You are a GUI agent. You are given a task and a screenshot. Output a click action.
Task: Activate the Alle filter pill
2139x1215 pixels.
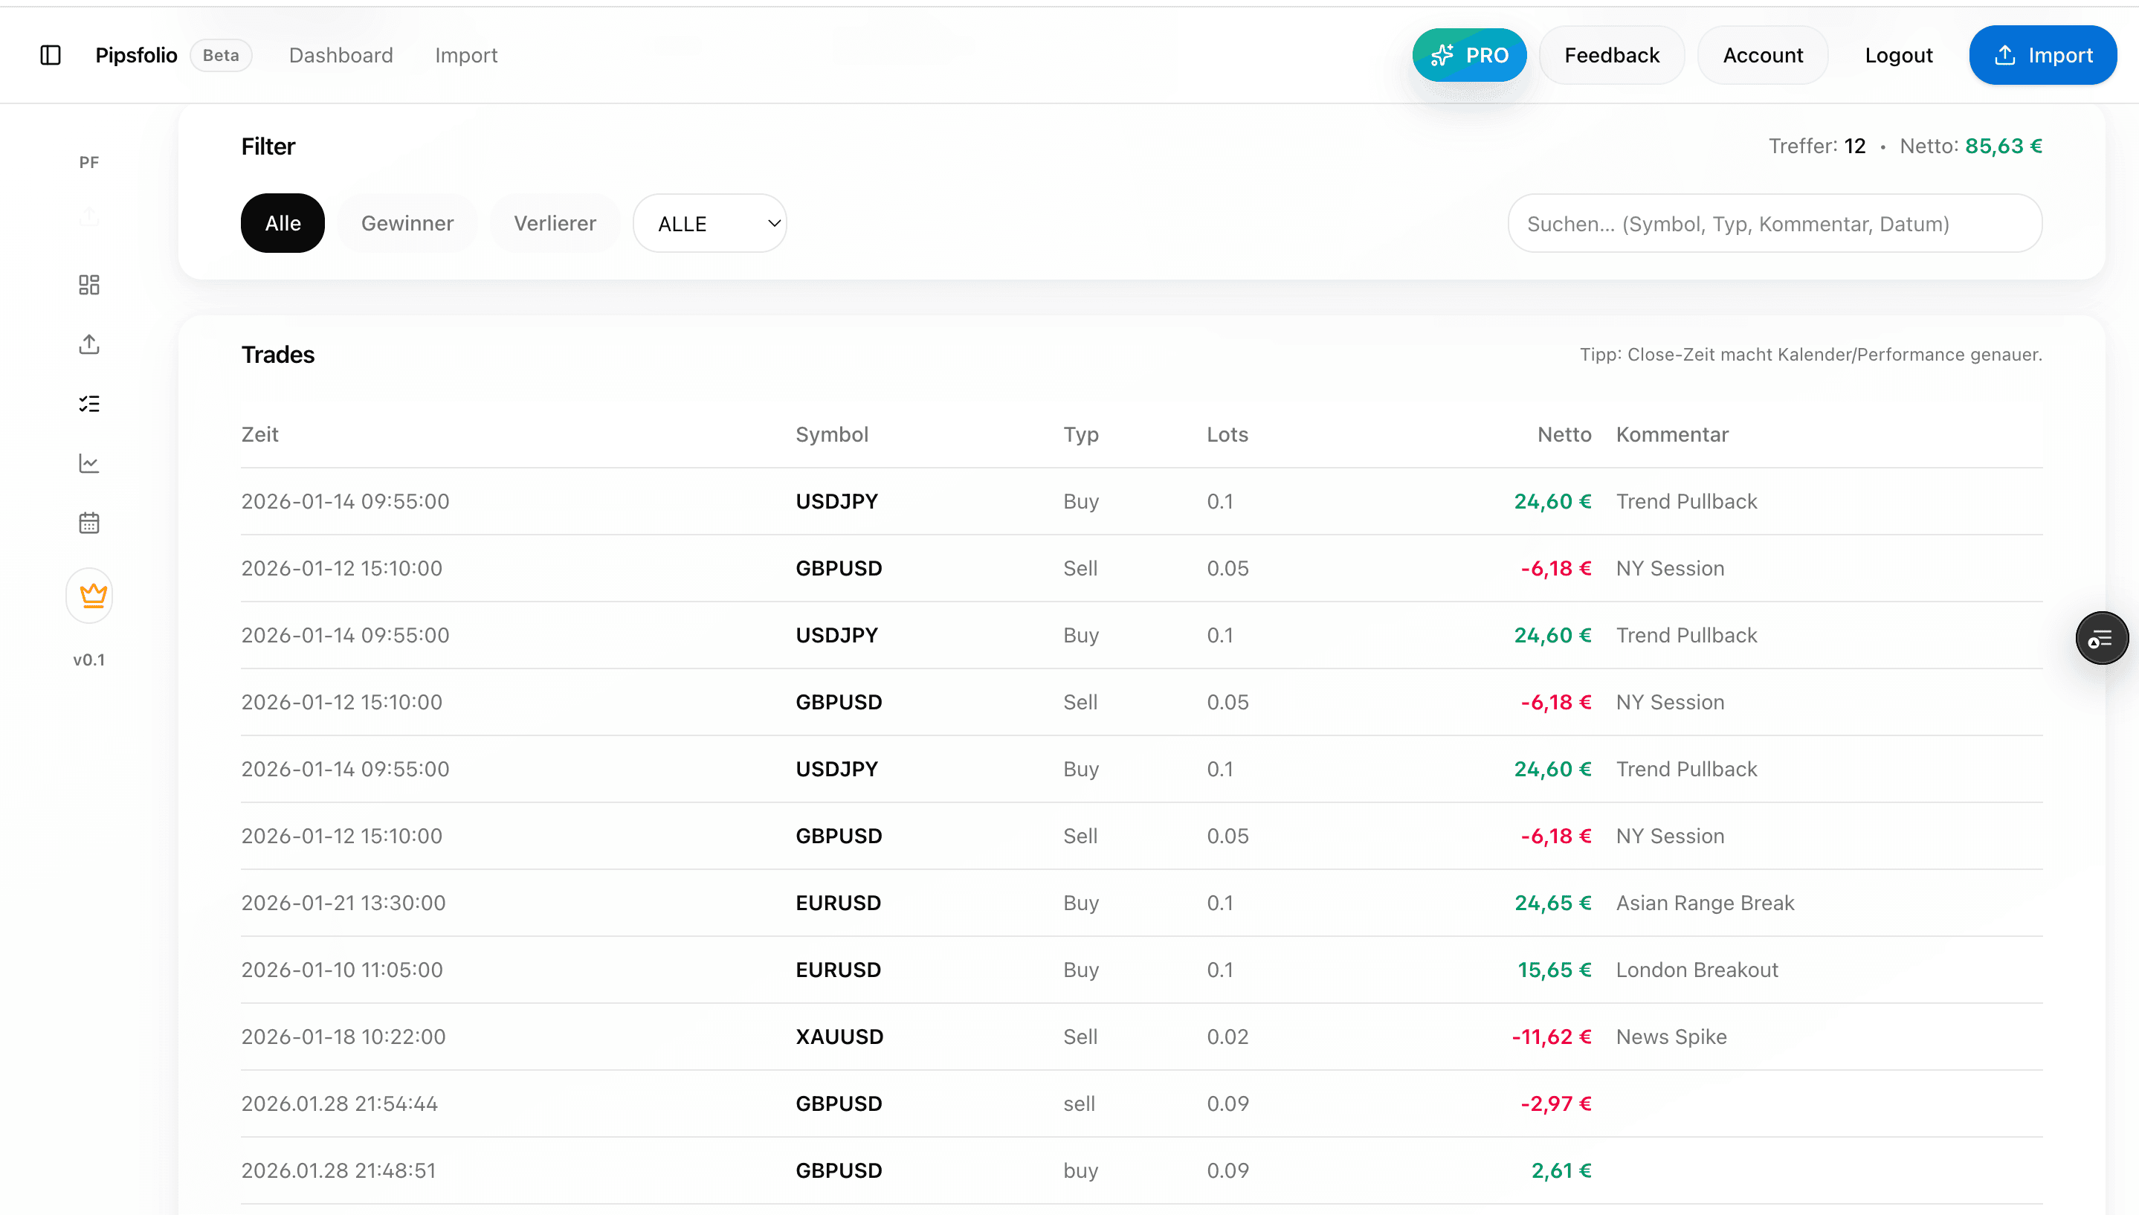282,223
